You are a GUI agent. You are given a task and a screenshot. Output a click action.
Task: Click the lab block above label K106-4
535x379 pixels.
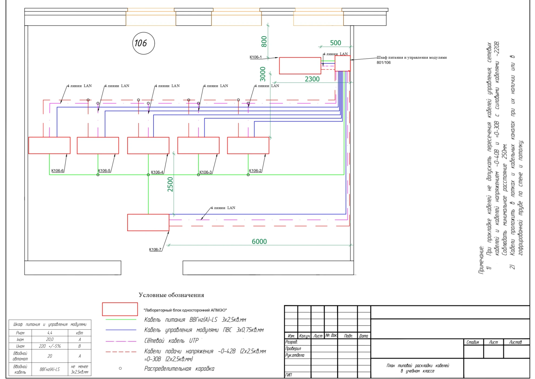(148, 145)
